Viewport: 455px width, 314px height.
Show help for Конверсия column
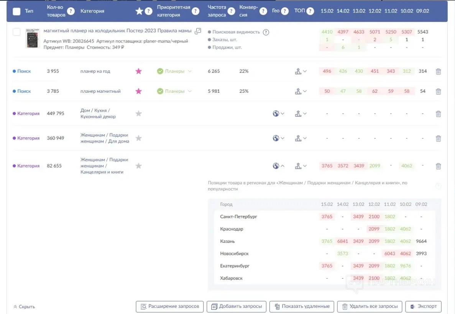263,11
